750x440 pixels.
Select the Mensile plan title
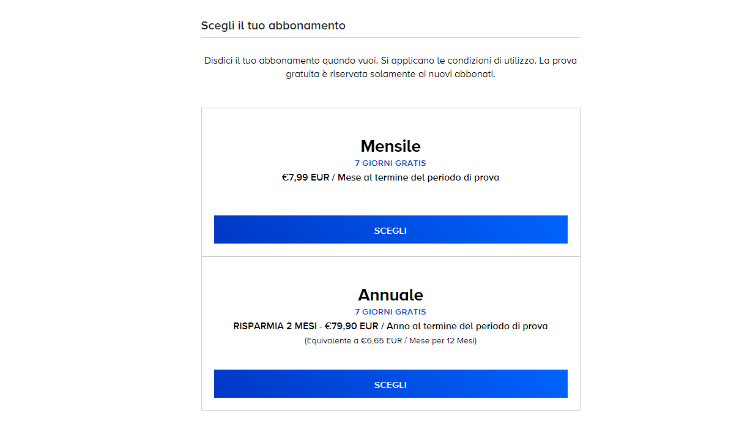pyautogui.click(x=390, y=146)
